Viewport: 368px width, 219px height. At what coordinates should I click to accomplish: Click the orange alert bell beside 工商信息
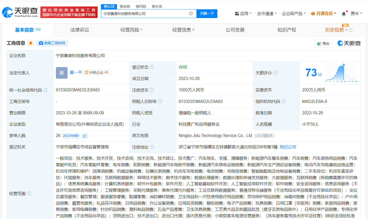tap(31, 43)
